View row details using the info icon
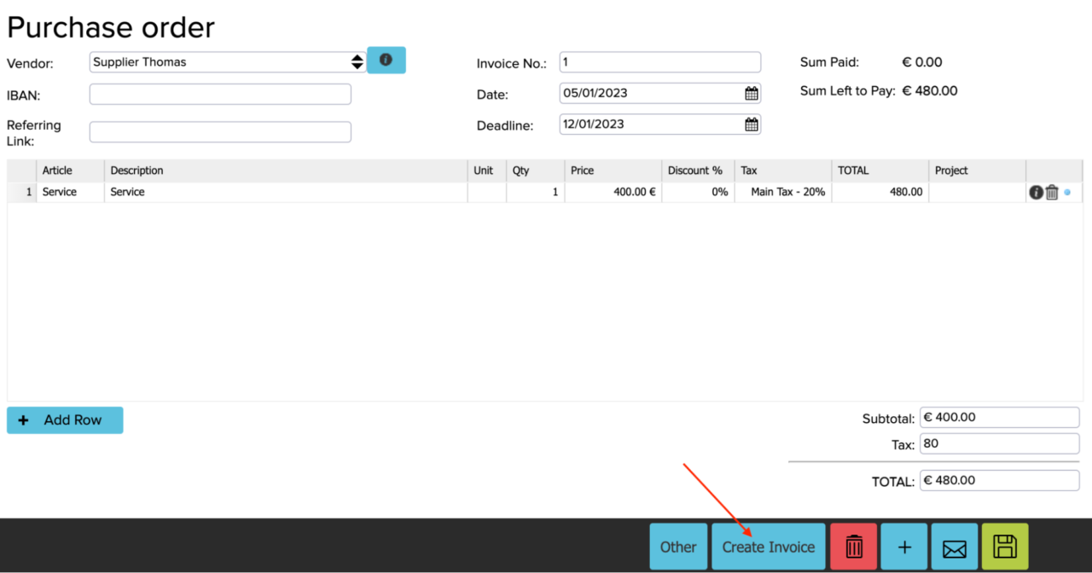The height and width of the screenshot is (573, 1092). pos(1035,192)
